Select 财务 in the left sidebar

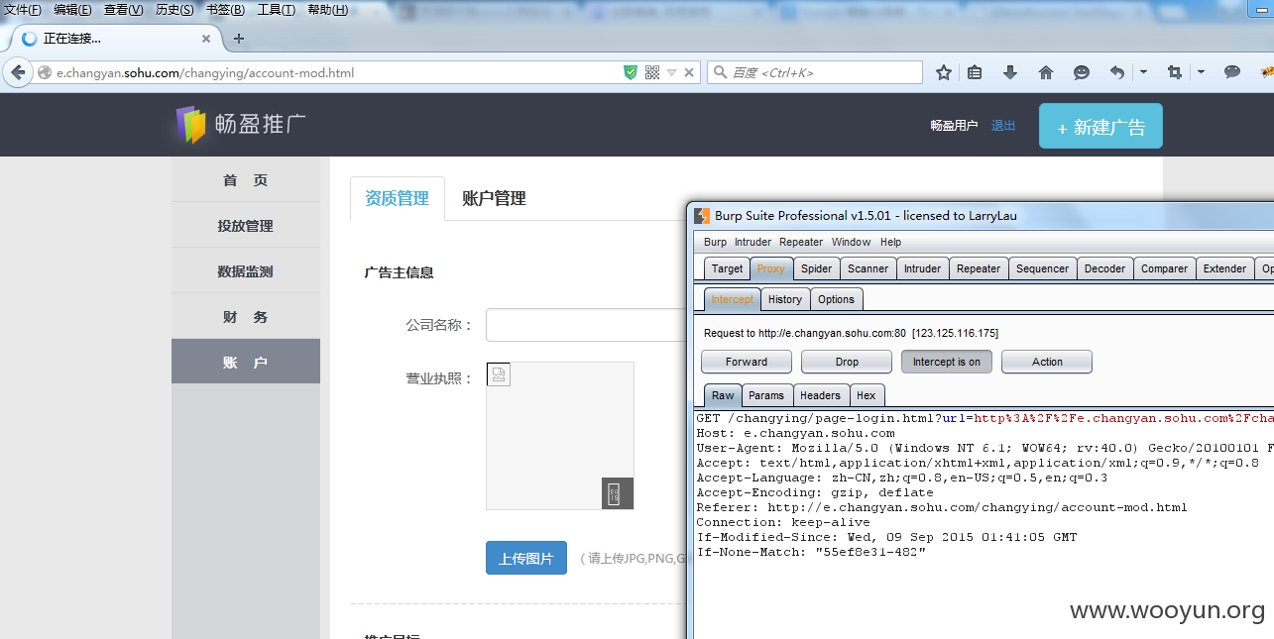(x=246, y=317)
